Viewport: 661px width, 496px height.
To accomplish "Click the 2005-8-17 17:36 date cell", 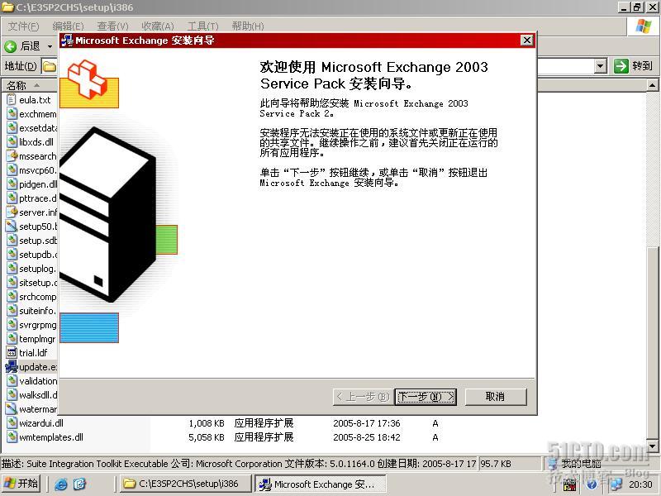I will 366,423.
